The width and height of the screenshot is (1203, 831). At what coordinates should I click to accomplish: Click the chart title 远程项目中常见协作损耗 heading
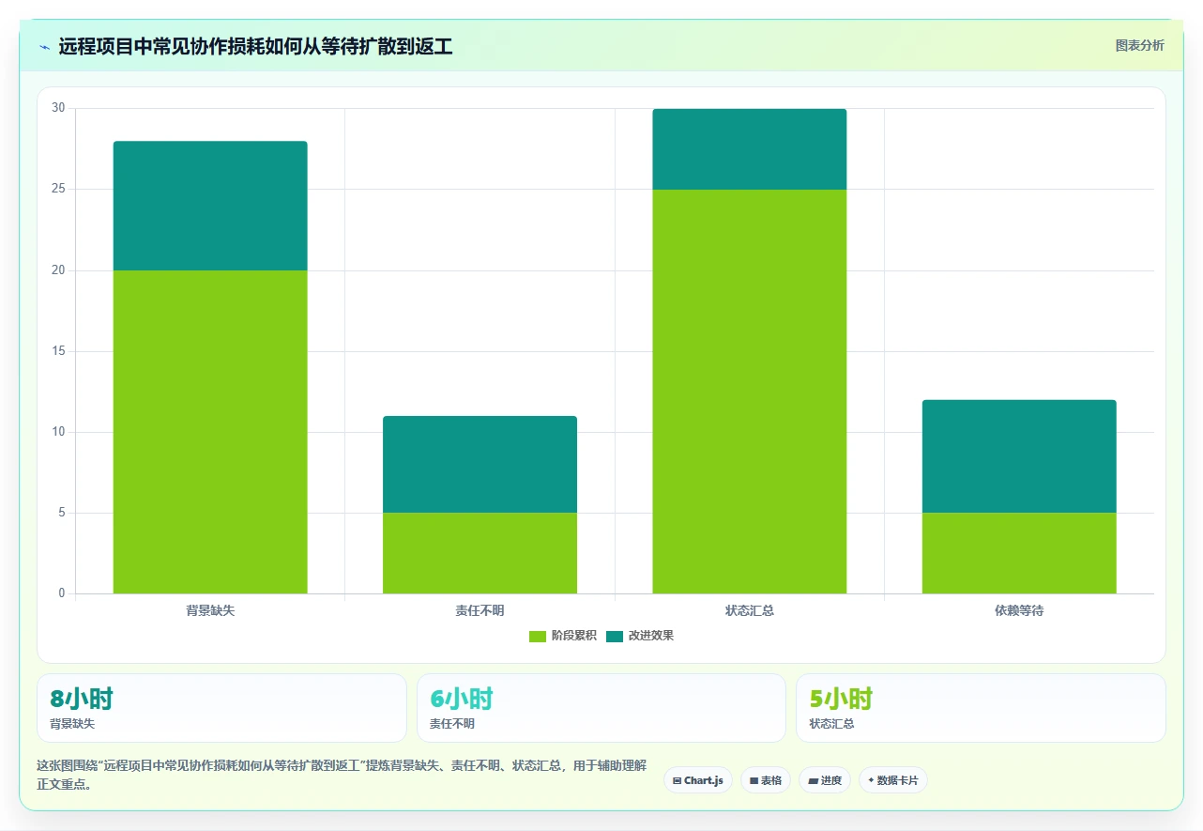pos(255,46)
